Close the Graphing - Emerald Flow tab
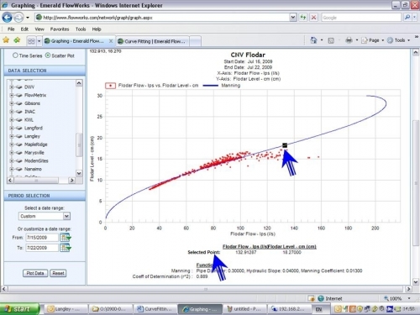 click(111, 41)
